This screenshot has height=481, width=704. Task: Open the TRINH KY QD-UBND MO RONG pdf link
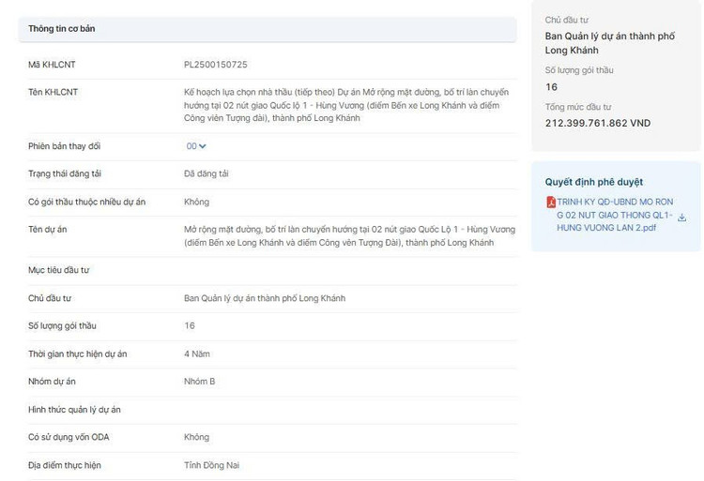coord(615,215)
